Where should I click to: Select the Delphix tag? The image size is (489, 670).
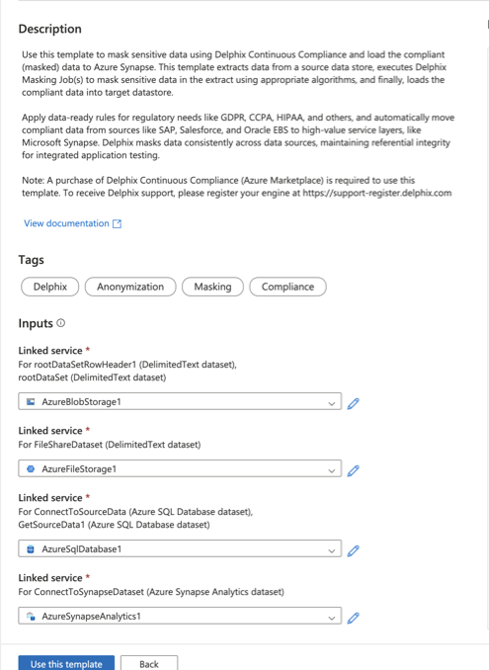pyautogui.click(x=50, y=287)
